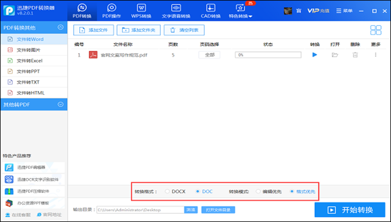
Task: Open the PDF转换 tab
Action: tap(82, 11)
